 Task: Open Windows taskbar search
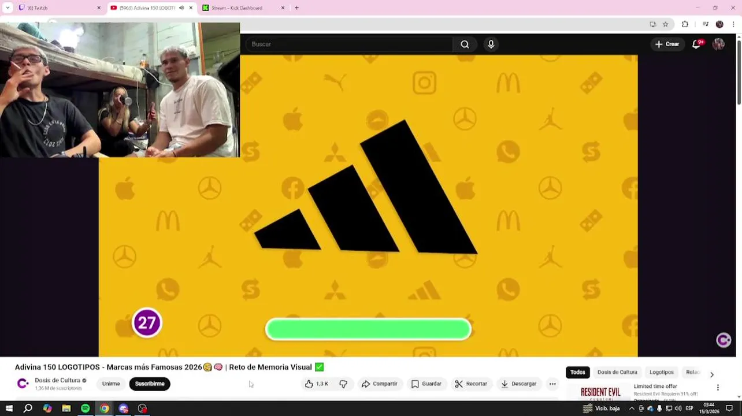click(x=28, y=408)
